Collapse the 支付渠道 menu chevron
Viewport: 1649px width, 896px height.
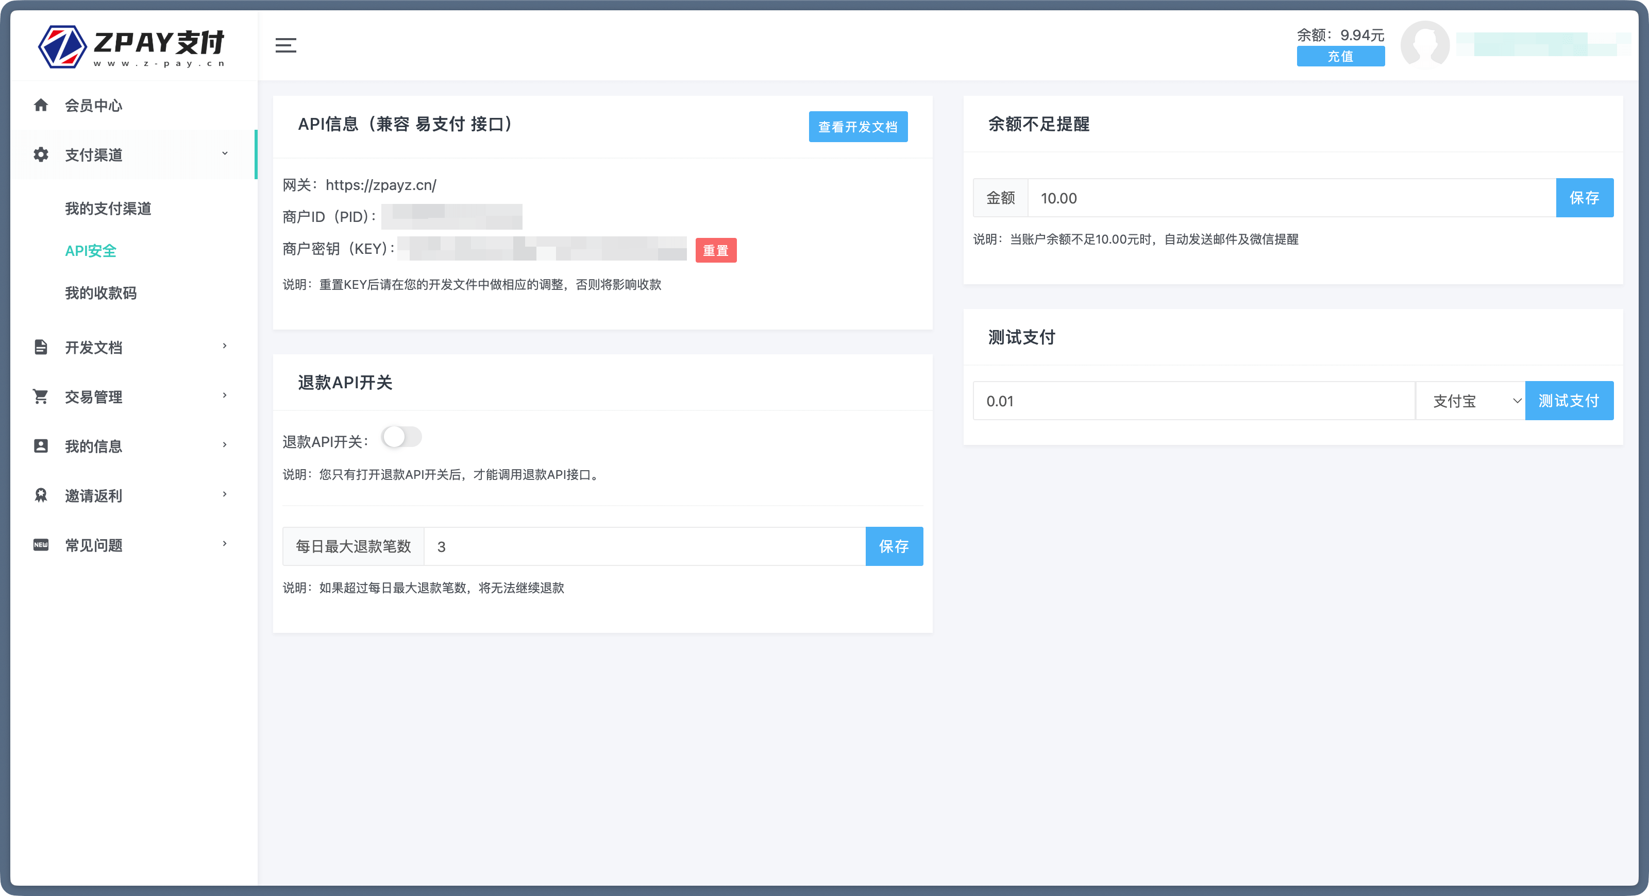click(x=225, y=153)
